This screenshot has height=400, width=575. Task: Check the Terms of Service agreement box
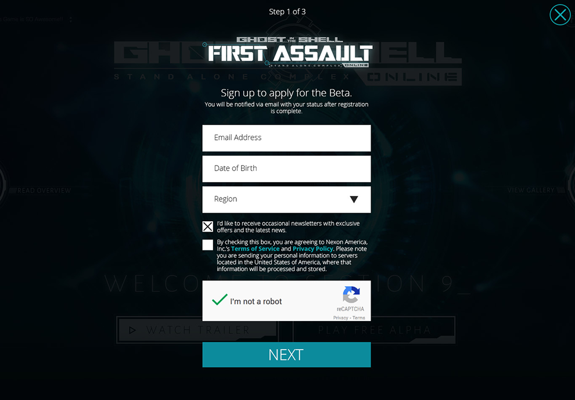[x=207, y=245]
